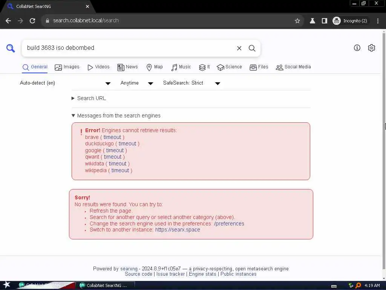Screen dimensions: 386x290
Task: Open the /preferences link
Action: tap(229, 224)
